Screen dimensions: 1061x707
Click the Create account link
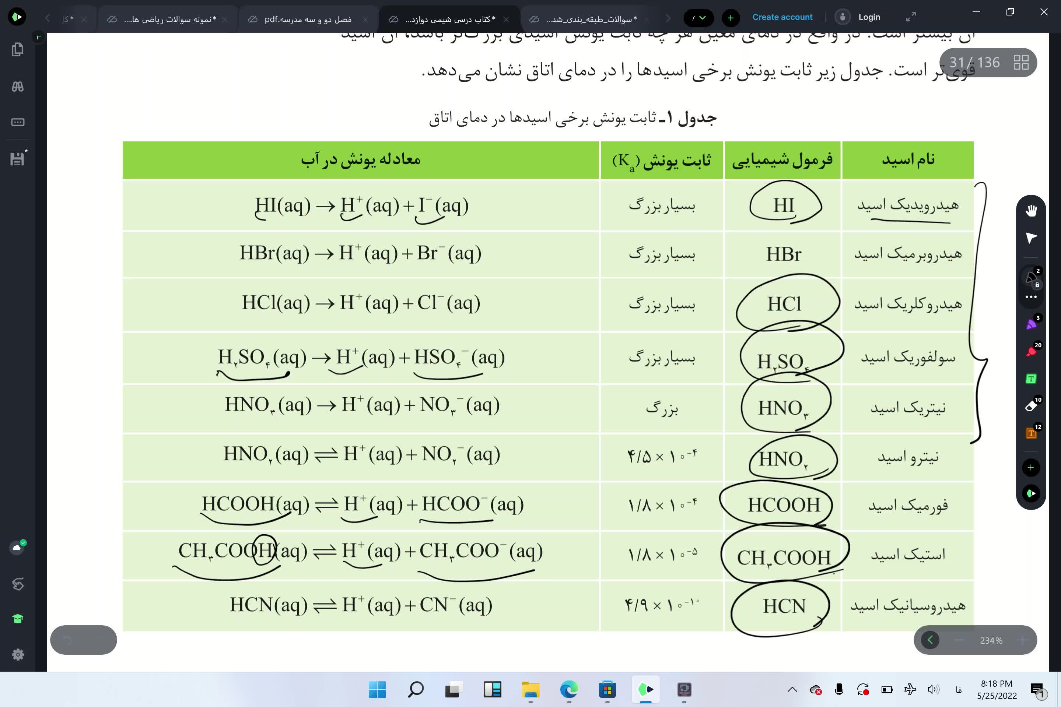tap(782, 17)
